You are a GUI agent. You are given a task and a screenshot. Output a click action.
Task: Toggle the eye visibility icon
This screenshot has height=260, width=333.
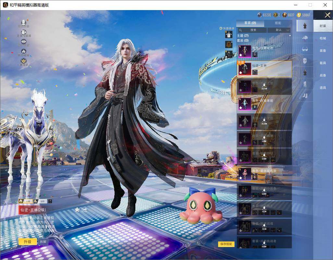[x=24, y=42]
